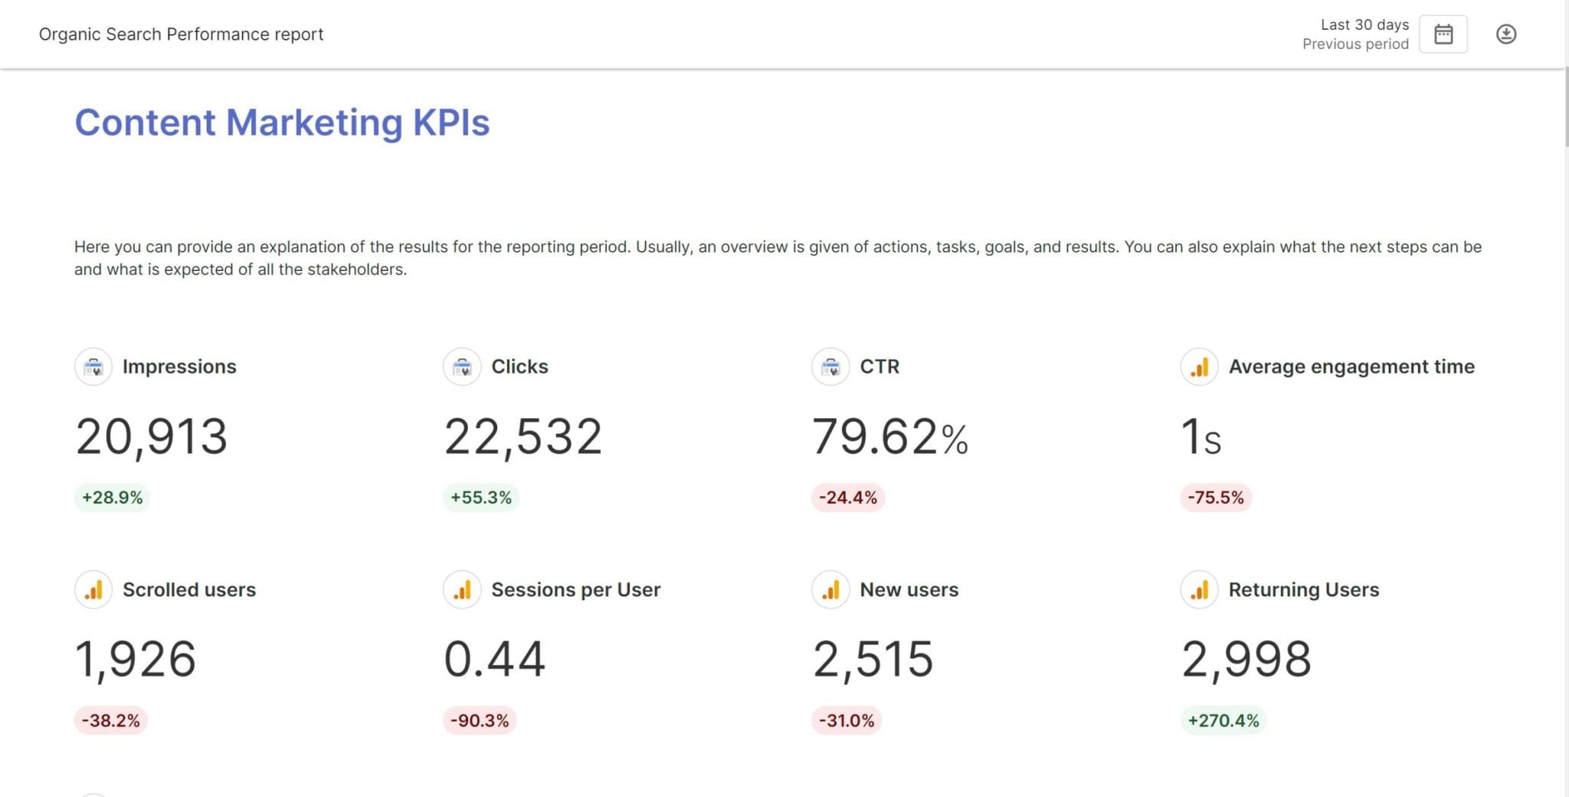Click the report description paragraph text
This screenshot has width=1569, height=797.
[777, 258]
